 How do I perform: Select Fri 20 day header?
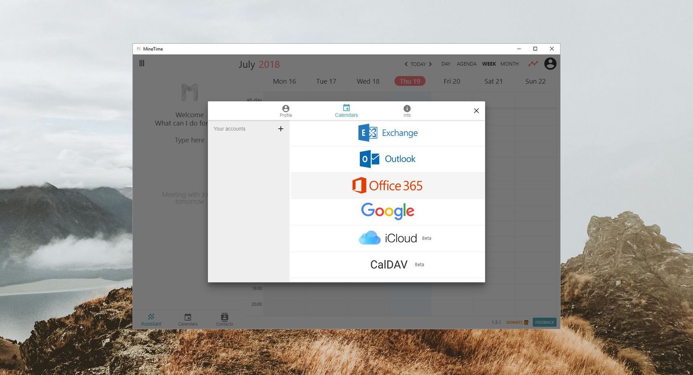click(452, 81)
